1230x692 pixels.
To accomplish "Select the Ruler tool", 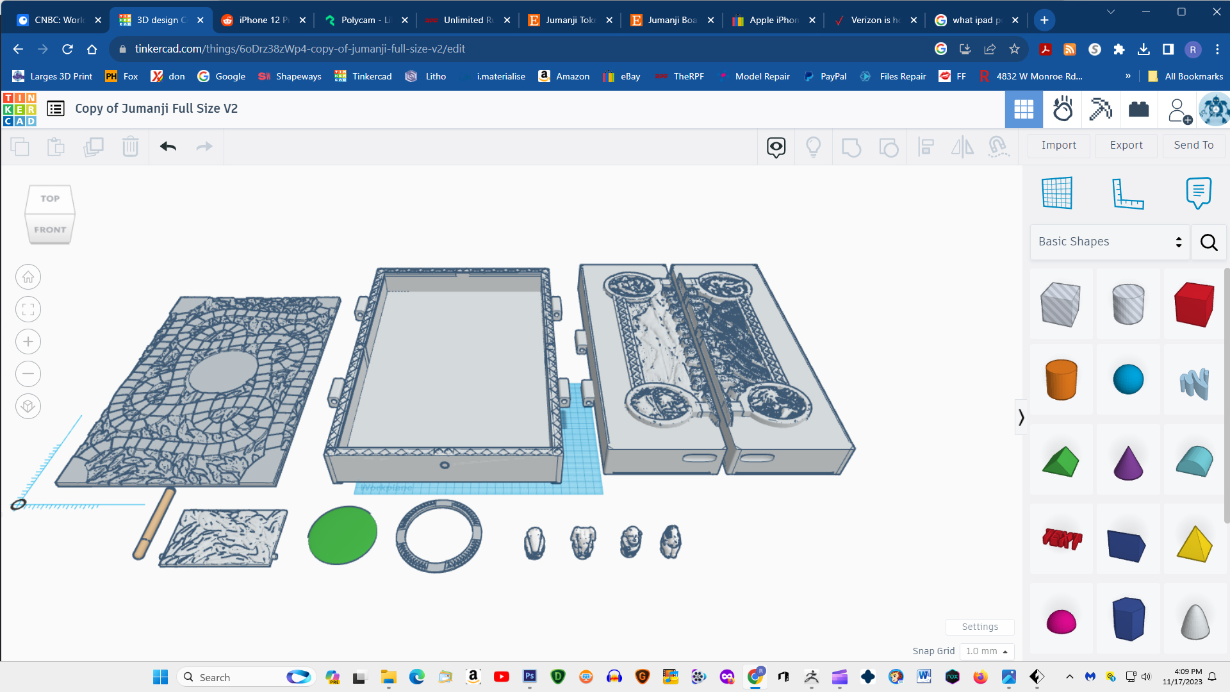I will [x=1127, y=193].
